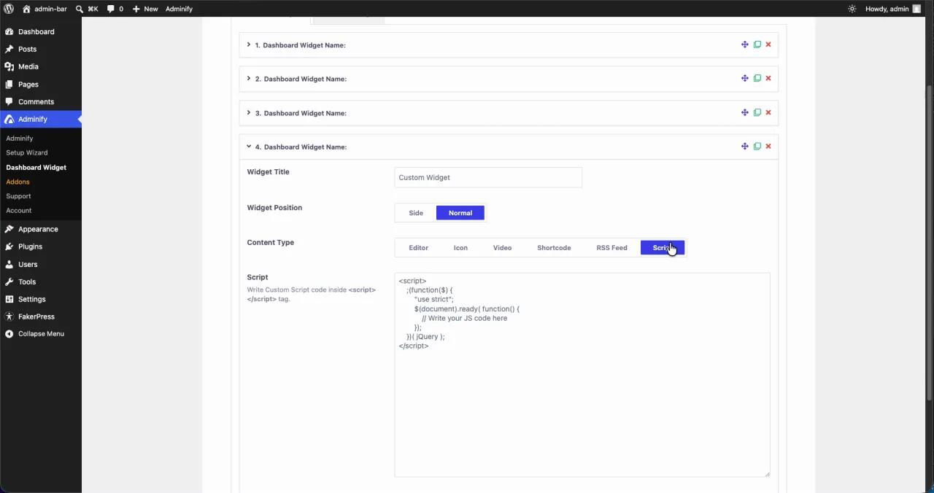Image resolution: width=934 pixels, height=493 pixels.
Task: Open the Addons submenu link
Action: (18, 182)
